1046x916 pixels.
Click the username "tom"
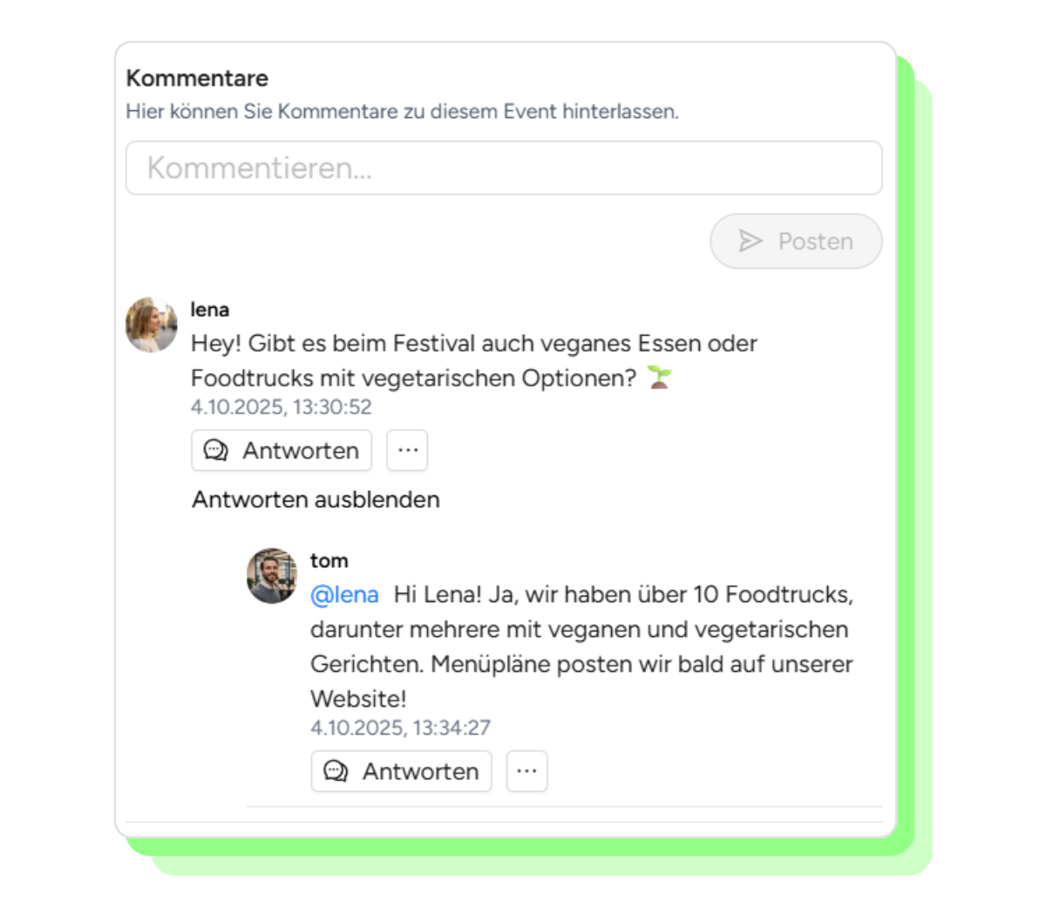coord(329,561)
